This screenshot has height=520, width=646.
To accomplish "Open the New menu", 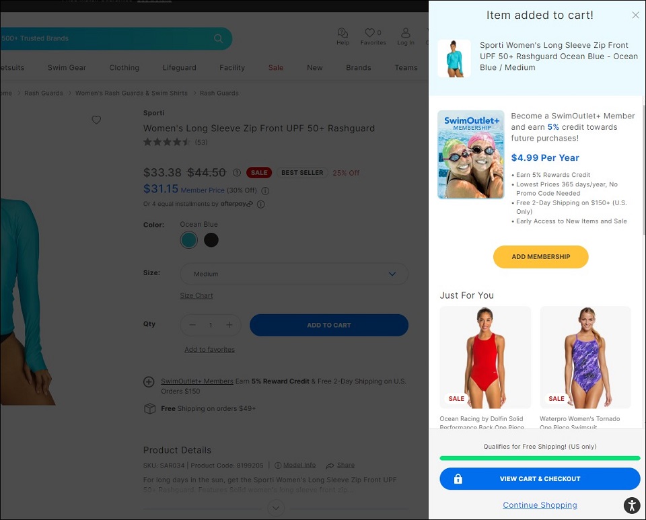I will pos(315,67).
